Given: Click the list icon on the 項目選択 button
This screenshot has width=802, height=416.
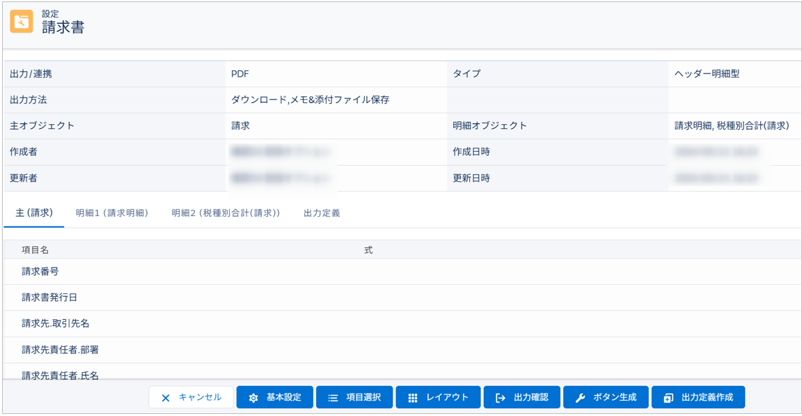Looking at the screenshot, I should point(331,397).
